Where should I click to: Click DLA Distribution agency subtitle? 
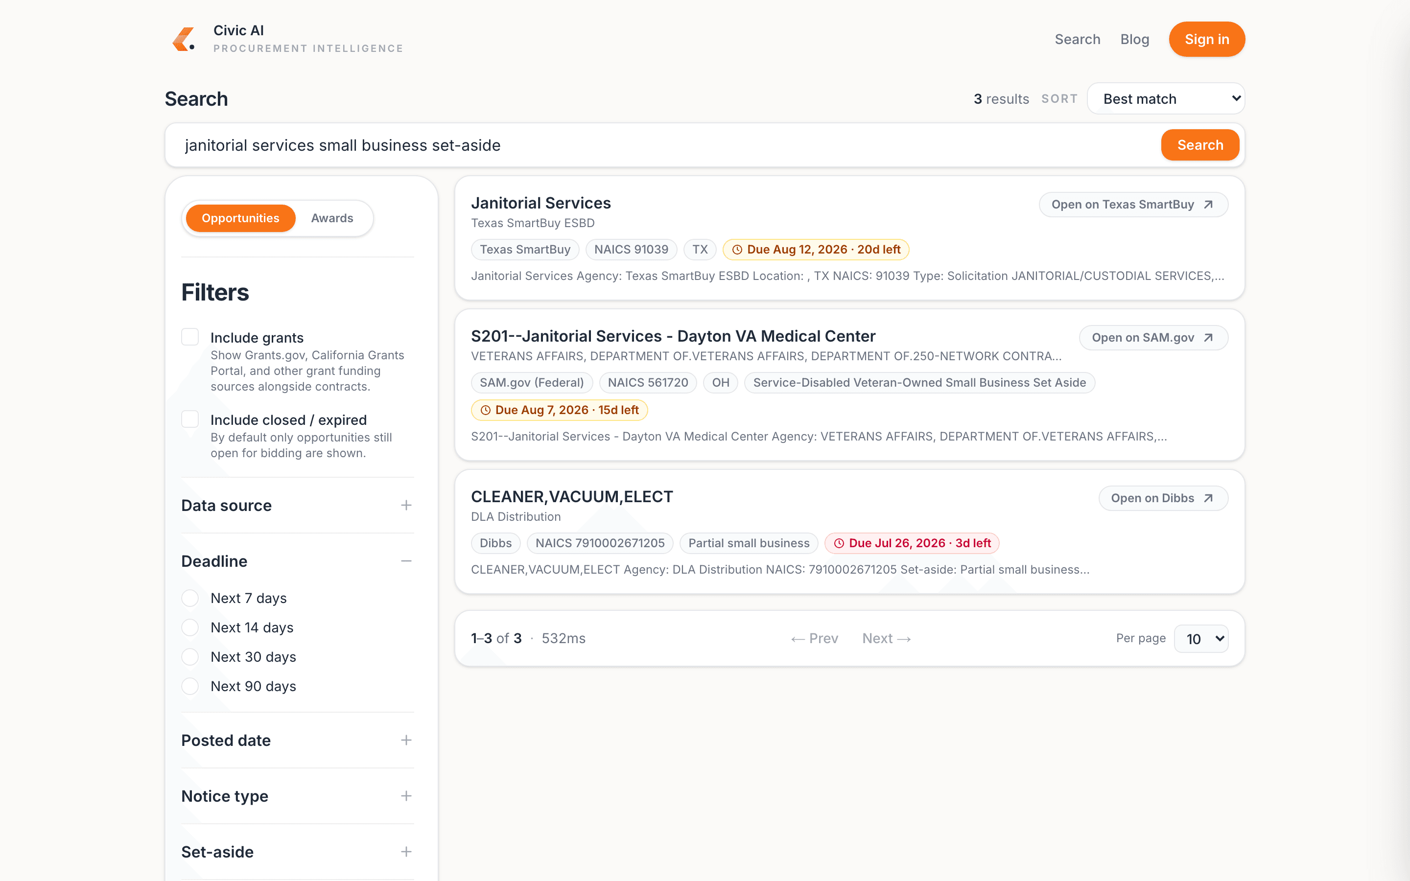point(516,517)
